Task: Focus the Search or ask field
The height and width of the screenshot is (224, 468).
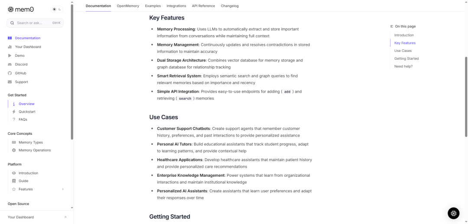Action: pos(35,23)
